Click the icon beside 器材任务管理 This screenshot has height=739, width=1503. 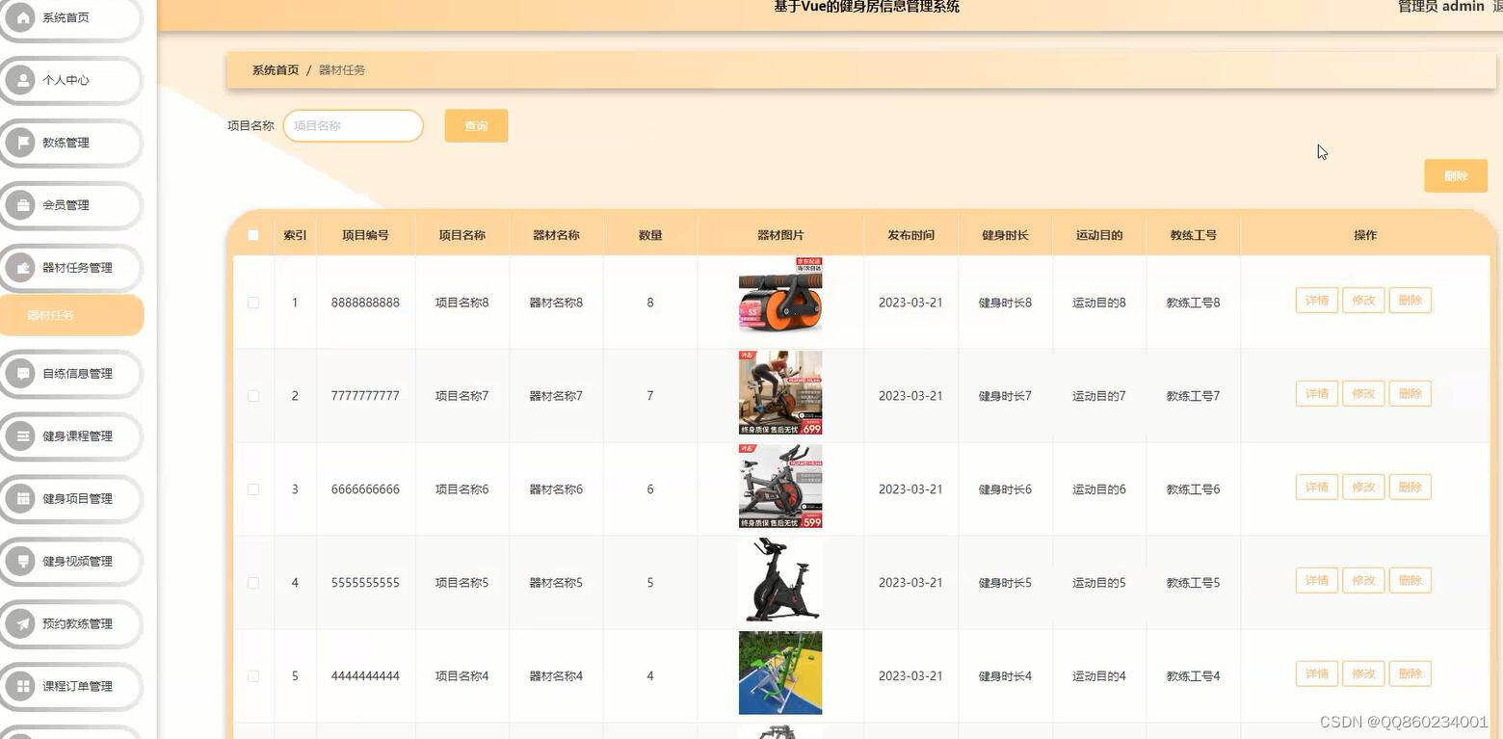point(22,268)
